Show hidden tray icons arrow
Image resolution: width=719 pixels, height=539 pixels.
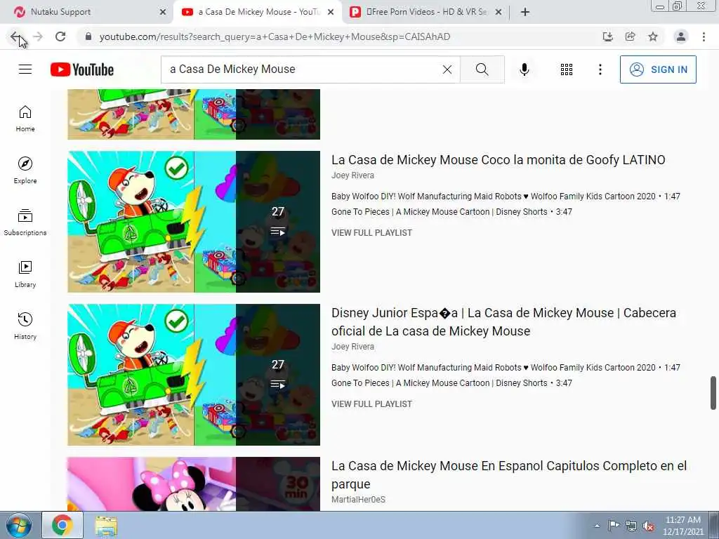click(597, 526)
